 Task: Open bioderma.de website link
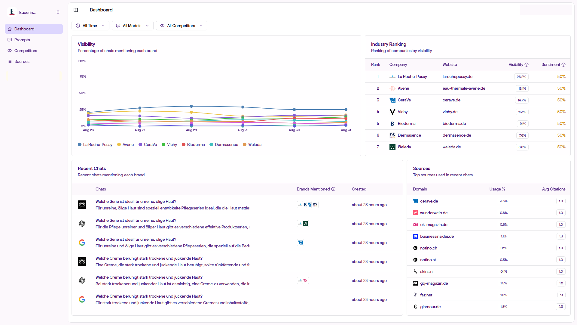click(x=454, y=124)
